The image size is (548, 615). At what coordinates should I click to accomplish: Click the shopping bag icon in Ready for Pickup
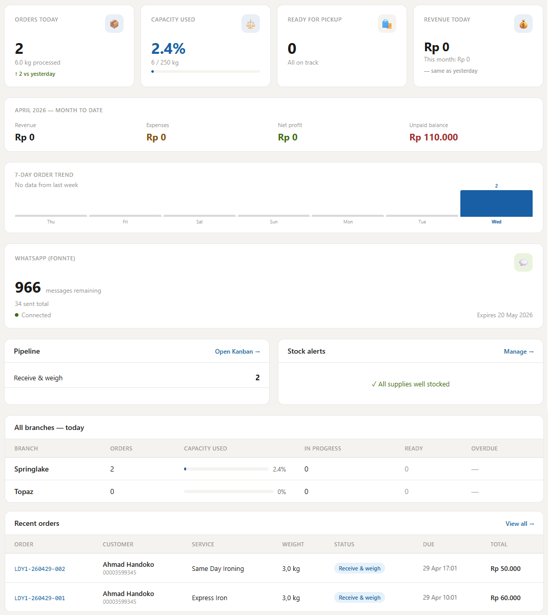tap(387, 24)
